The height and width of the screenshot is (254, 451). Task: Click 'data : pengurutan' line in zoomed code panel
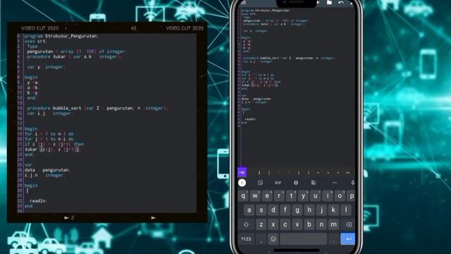47,170
